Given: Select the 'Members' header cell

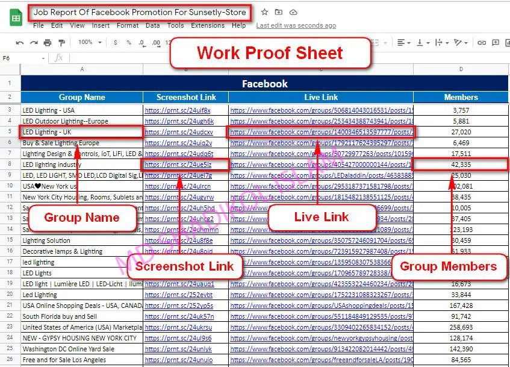Looking at the screenshot, I should pos(461,97).
